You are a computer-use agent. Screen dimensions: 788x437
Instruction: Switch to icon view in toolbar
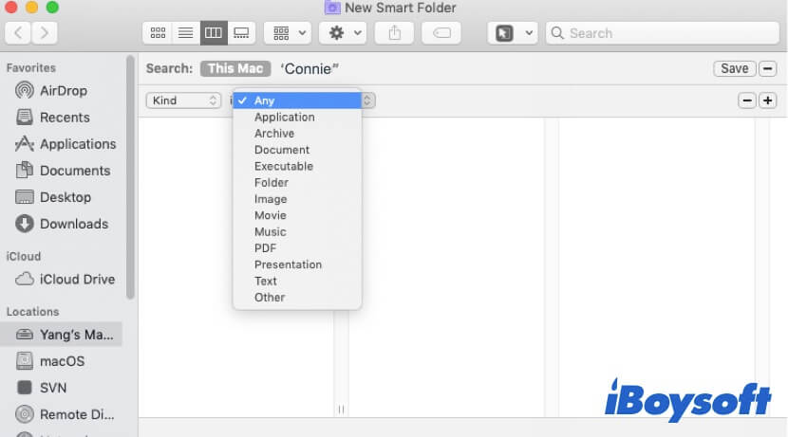coord(158,32)
